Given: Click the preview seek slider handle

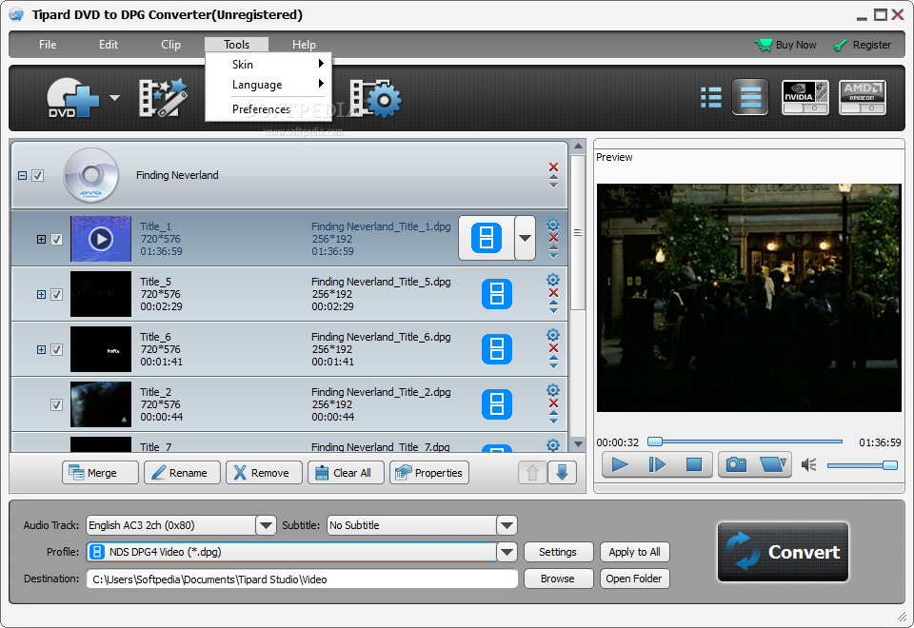Looking at the screenshot, I should pos(655,442).
